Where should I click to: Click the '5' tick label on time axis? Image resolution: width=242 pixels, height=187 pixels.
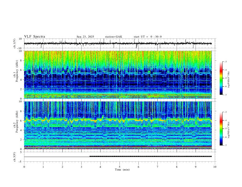pos(119,167)
